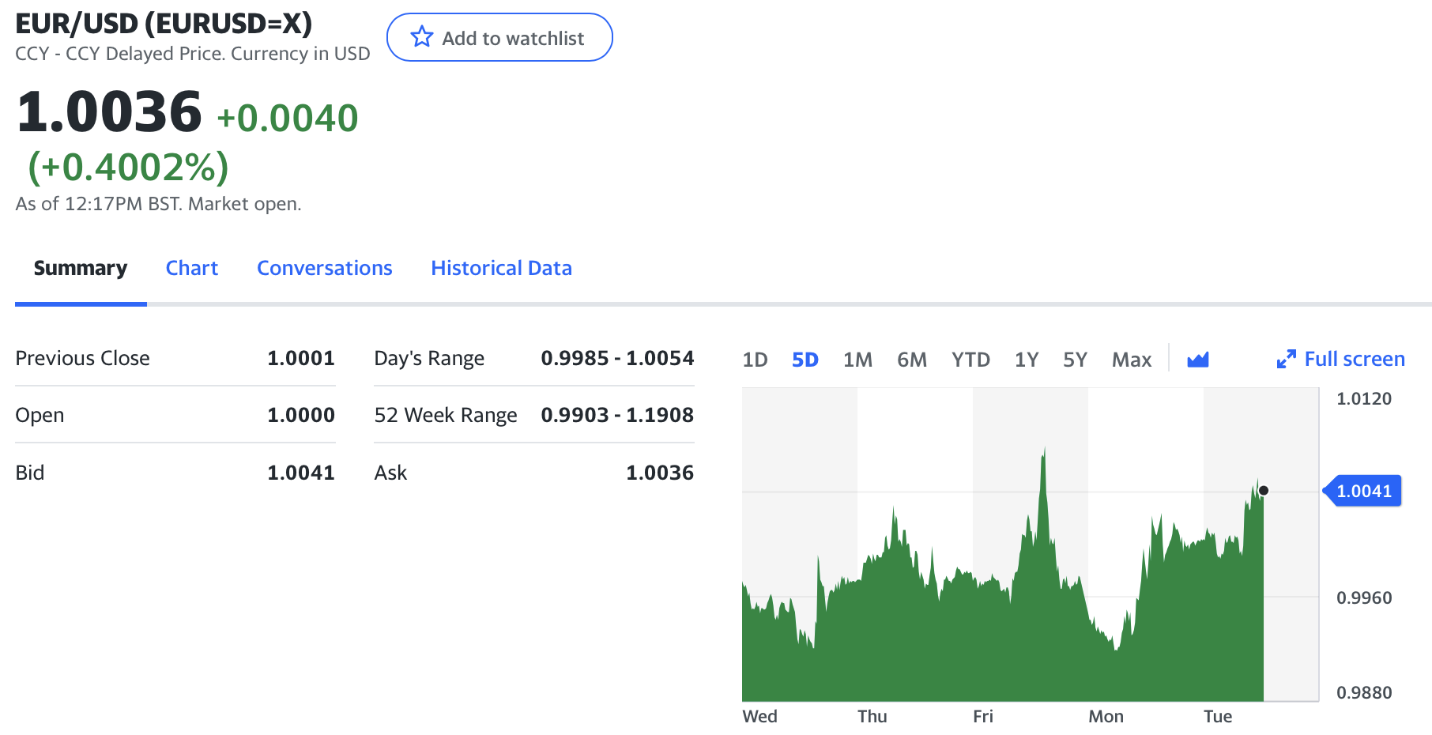Click the 0.9880 y-axis label
The height and width of the screenshot is (735, 1432).
(x=1364, y=692)
